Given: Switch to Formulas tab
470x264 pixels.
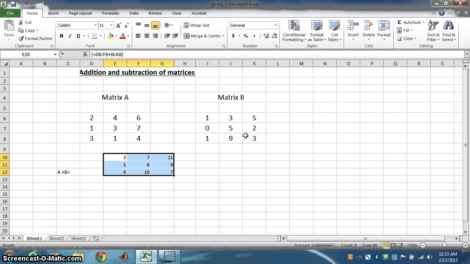Looking at the screenshot, I should point(111,13).
